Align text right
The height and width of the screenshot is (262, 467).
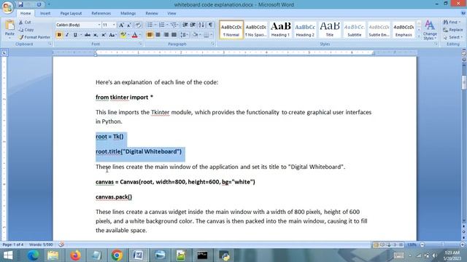pyautogui.click(x=166, y=35)
